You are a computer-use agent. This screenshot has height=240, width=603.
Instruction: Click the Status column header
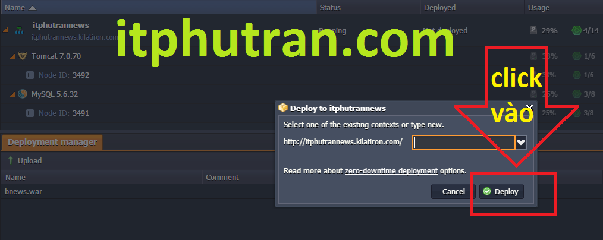[369, 7]
